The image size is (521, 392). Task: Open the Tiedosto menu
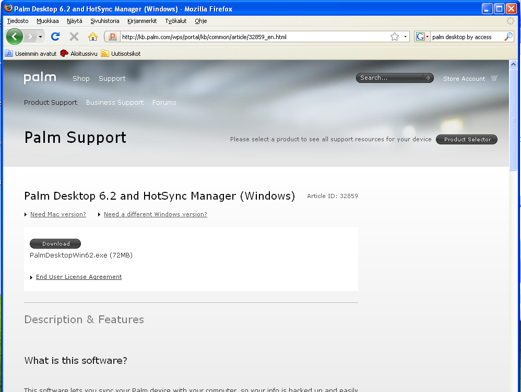tap(18, 21)
